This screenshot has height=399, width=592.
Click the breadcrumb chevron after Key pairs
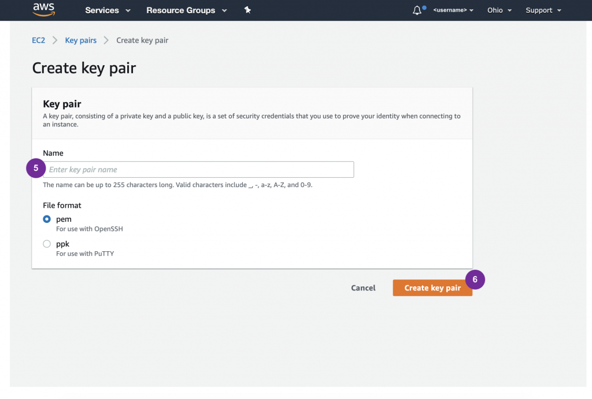(x=106, y=40)
